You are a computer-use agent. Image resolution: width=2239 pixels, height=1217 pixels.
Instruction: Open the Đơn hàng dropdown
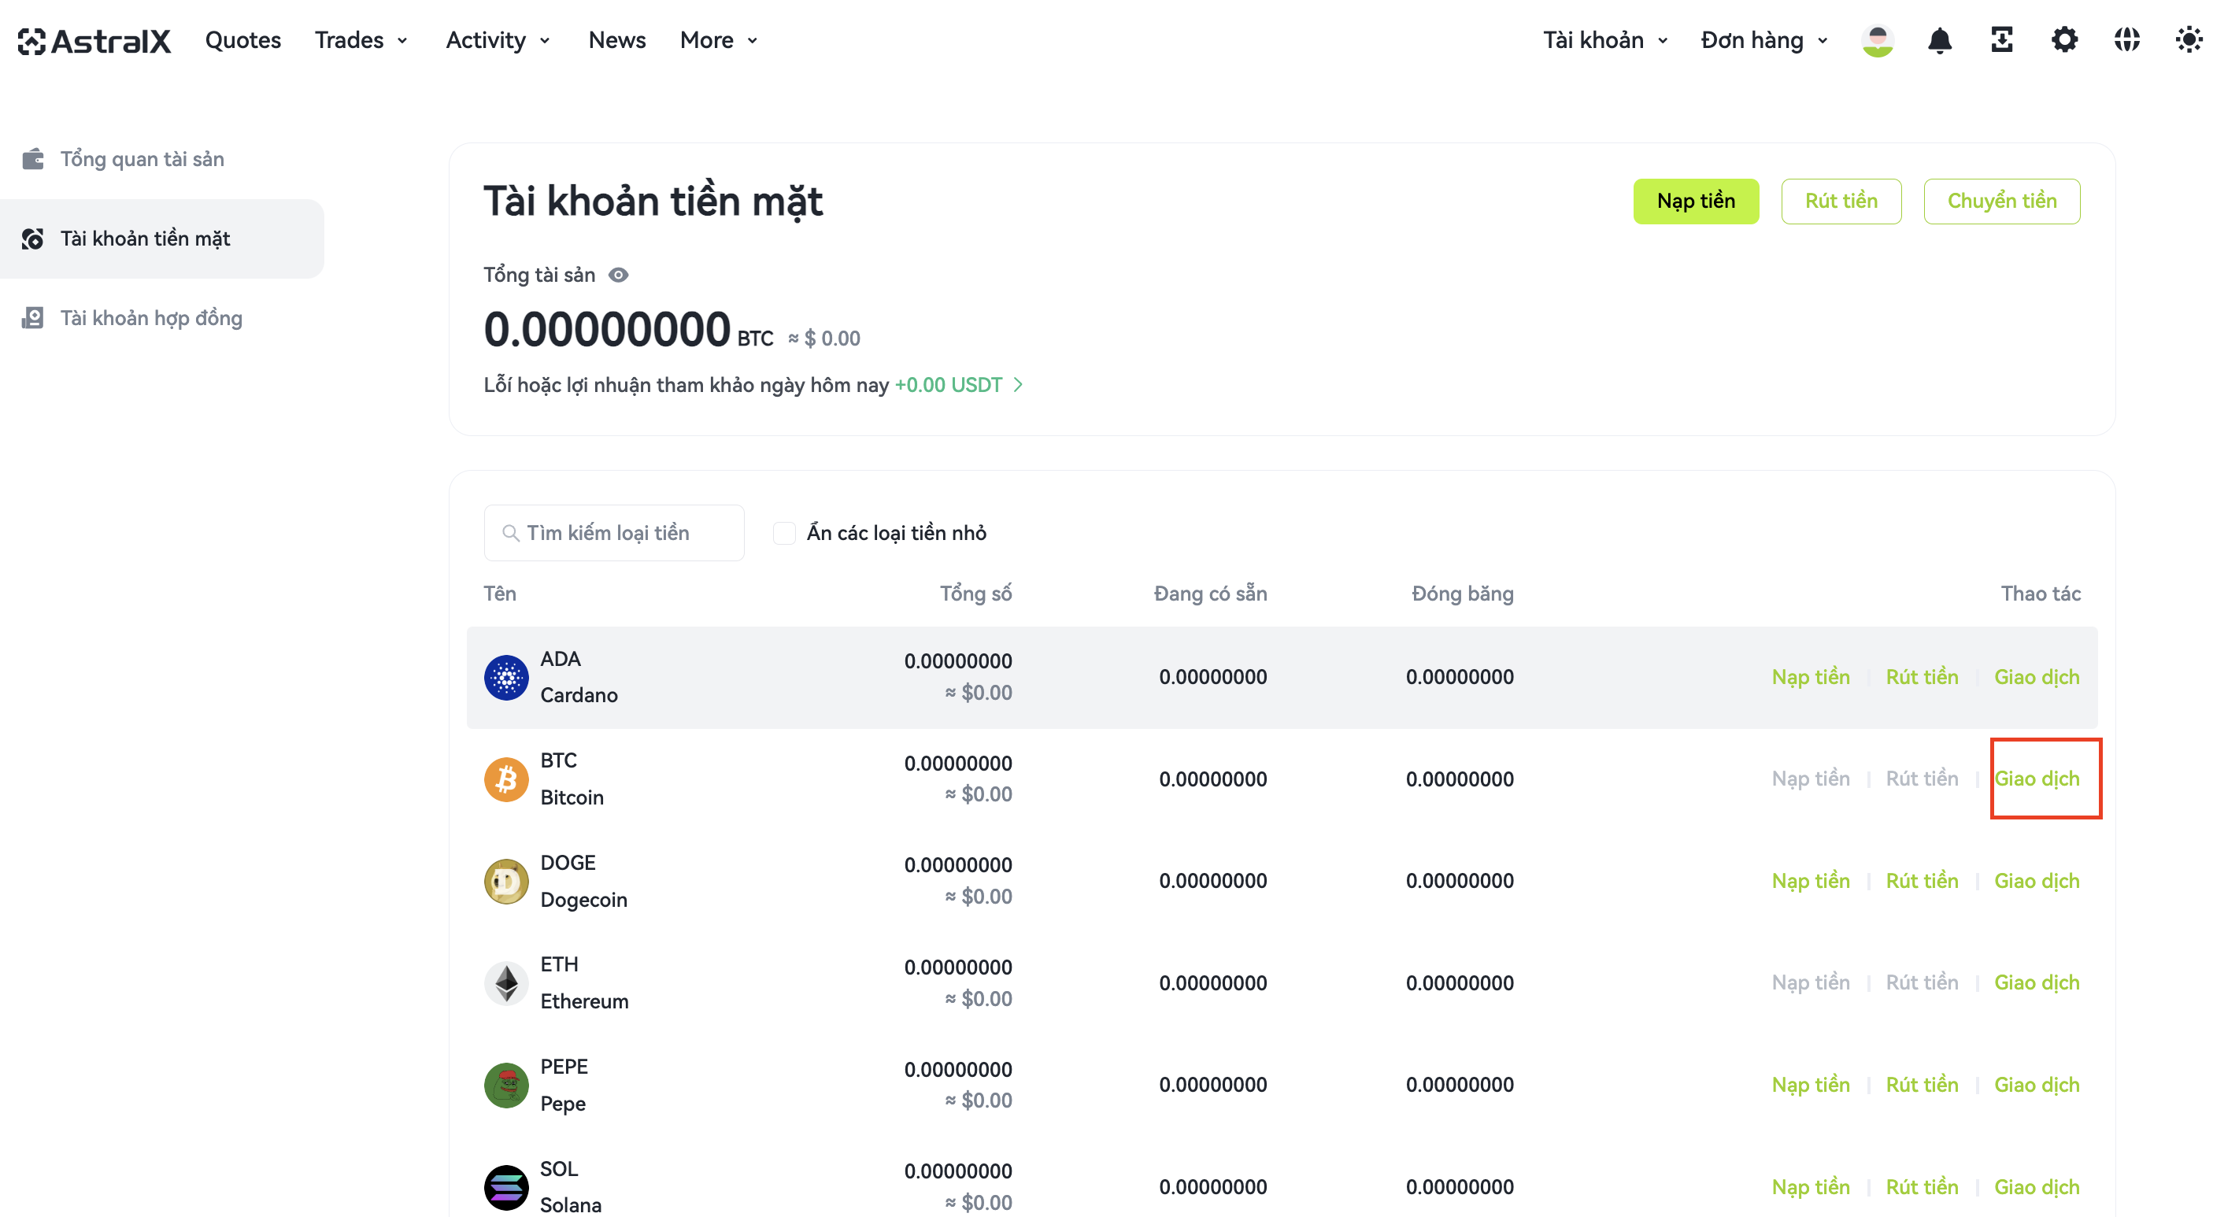point(1764,40)
